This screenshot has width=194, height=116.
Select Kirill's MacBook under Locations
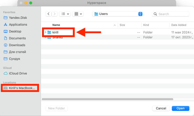point(21,88)
